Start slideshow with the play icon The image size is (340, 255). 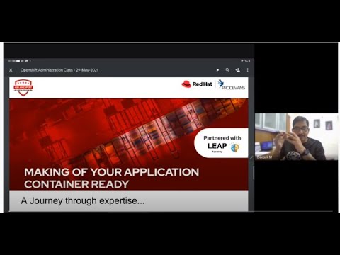(x=217, y=70)
